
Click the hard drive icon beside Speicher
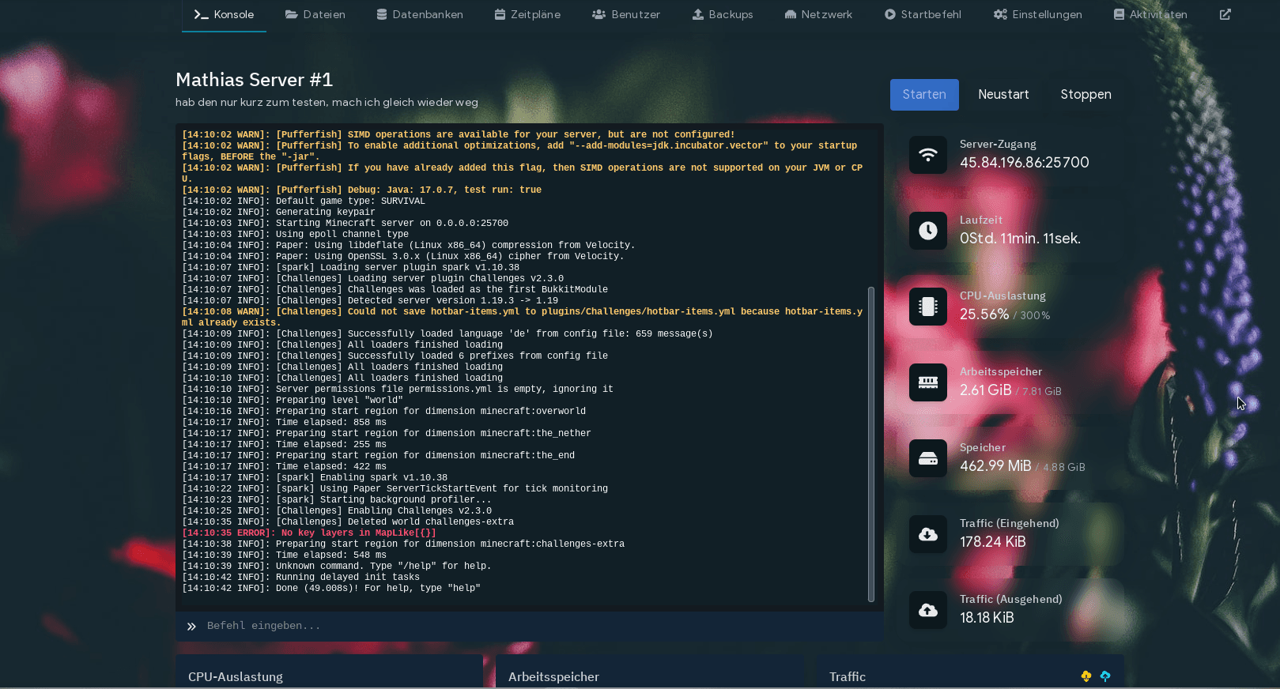[x=928, y=458]
